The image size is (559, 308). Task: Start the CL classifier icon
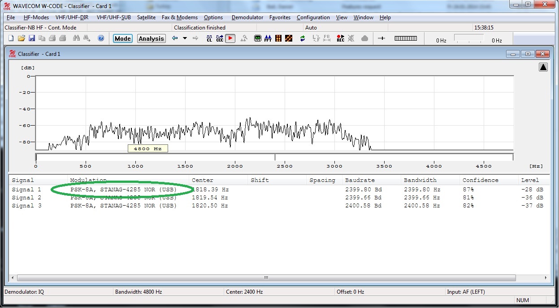coord(209,38)
